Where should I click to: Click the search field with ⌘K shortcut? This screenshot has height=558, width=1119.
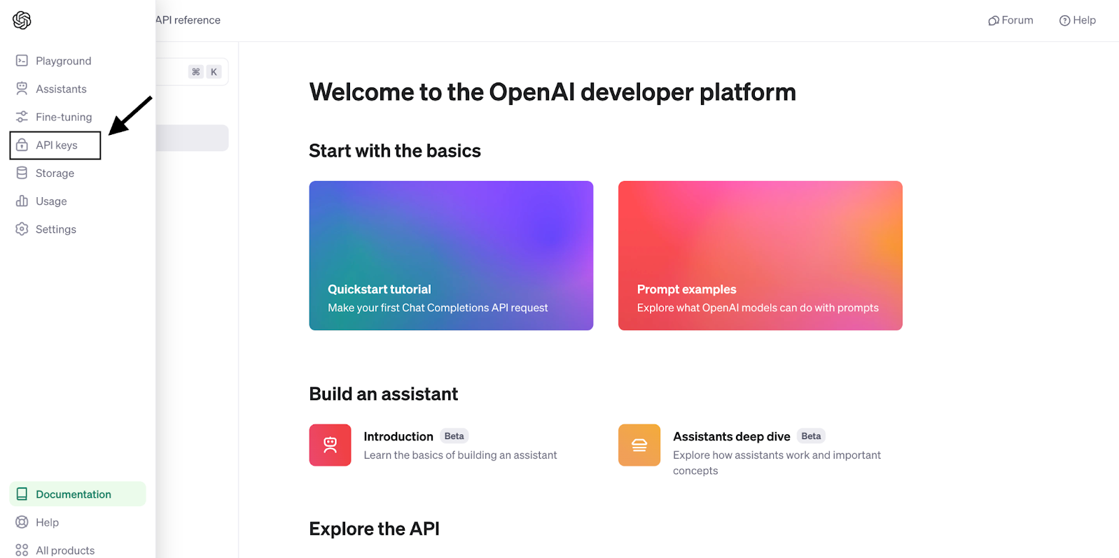click(x=192, y=71)
